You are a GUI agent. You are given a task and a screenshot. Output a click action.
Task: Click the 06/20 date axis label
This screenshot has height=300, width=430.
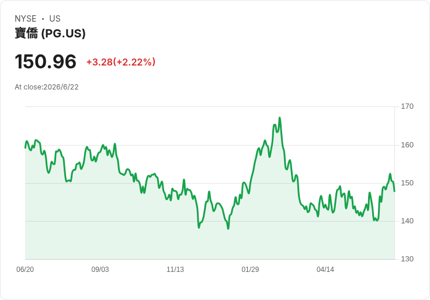pos(25,270)
